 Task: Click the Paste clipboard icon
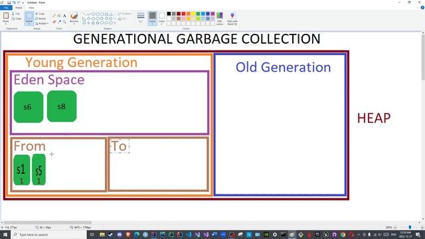tap(6, 16)
